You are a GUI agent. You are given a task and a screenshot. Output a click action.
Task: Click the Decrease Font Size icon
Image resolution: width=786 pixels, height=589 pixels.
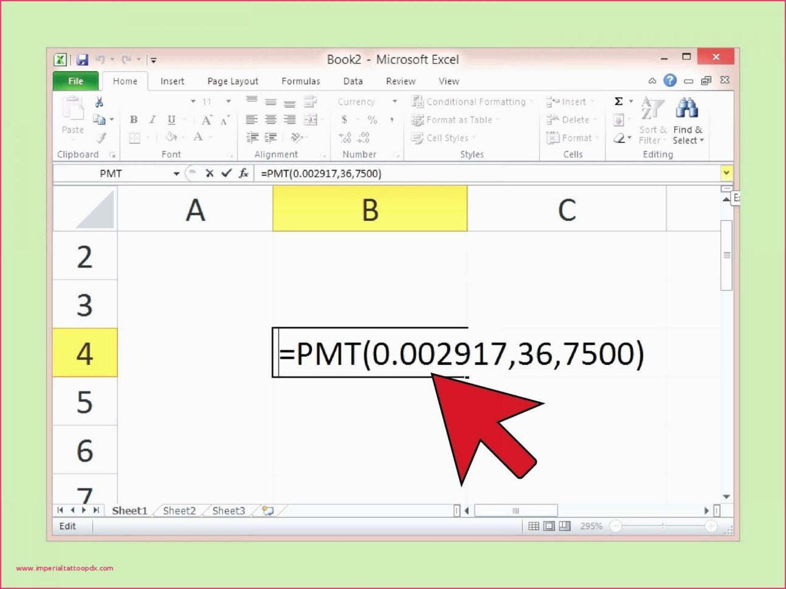point(225,120)
